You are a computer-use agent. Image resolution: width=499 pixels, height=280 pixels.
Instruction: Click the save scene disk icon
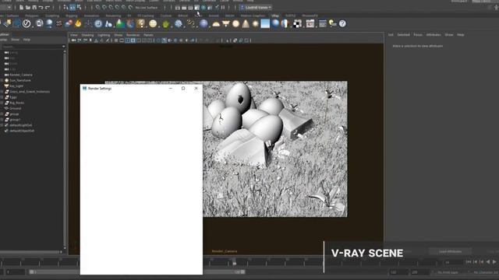click(34, 7)
